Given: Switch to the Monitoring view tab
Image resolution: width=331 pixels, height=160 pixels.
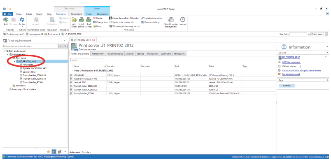Looking at the screenshot, I should [152, 54].
